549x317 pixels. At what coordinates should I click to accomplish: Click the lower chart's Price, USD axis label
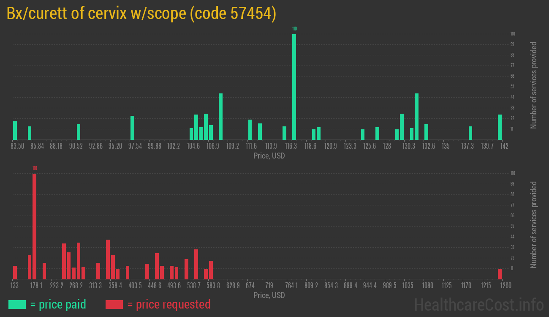(269, 295)
